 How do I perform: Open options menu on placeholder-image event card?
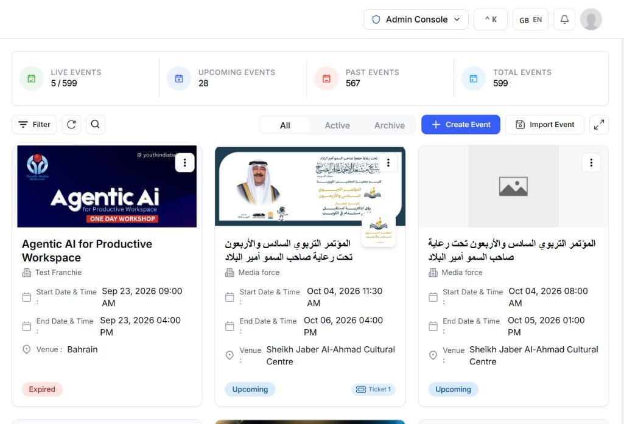pos(591,162)
